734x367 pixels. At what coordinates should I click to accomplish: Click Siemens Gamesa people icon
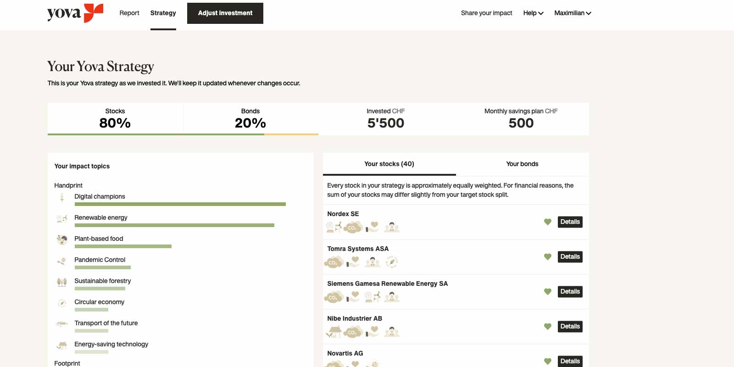[x=392, y=296]
